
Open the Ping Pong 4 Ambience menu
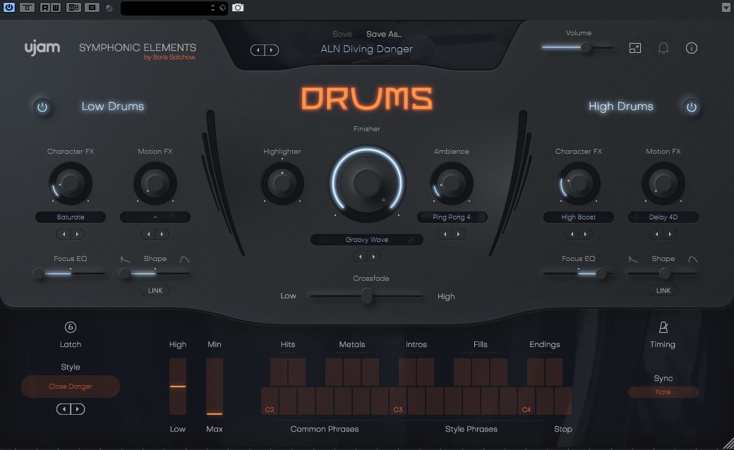(452, 217)
